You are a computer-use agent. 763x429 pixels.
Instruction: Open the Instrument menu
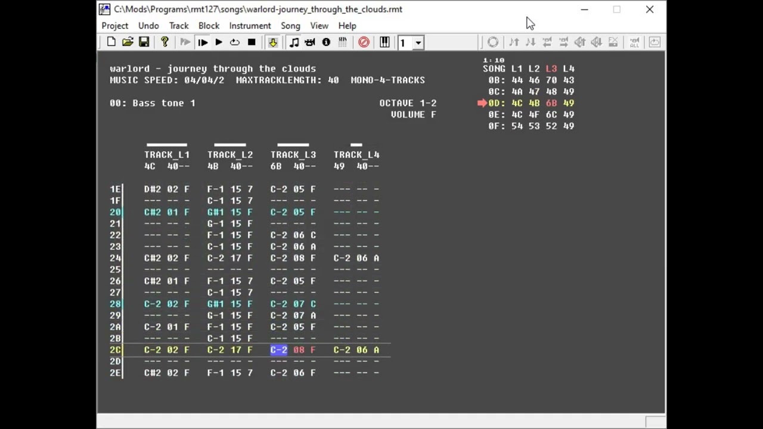pyautogui.click(x=250, y=26)
